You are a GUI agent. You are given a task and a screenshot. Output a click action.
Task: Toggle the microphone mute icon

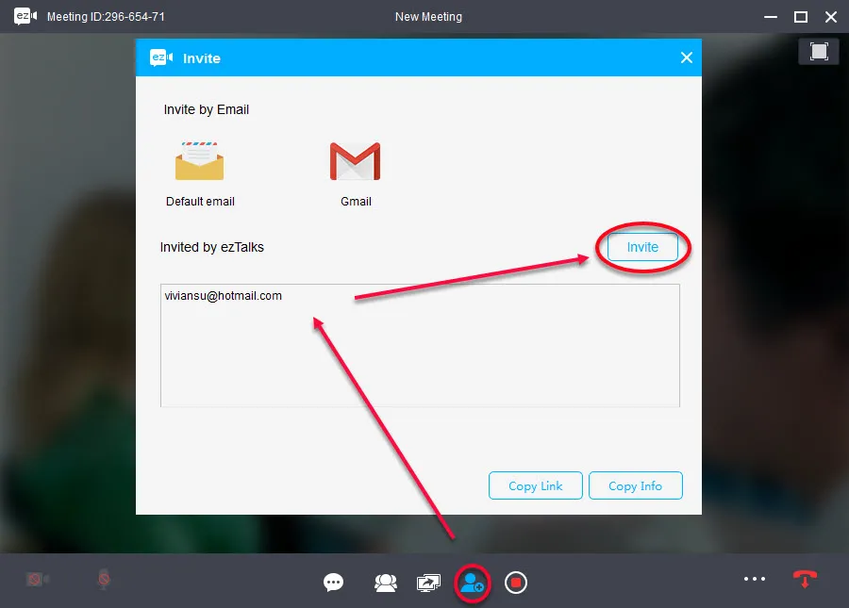pos(104,580)
